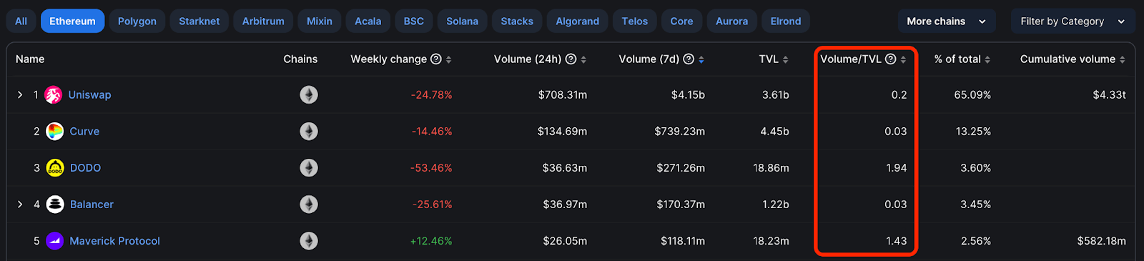Viewport: 1144px width, 261px height.
Task: Click Ethereum chain icon in Maverick Protocol row
Action: coord(309,241)
